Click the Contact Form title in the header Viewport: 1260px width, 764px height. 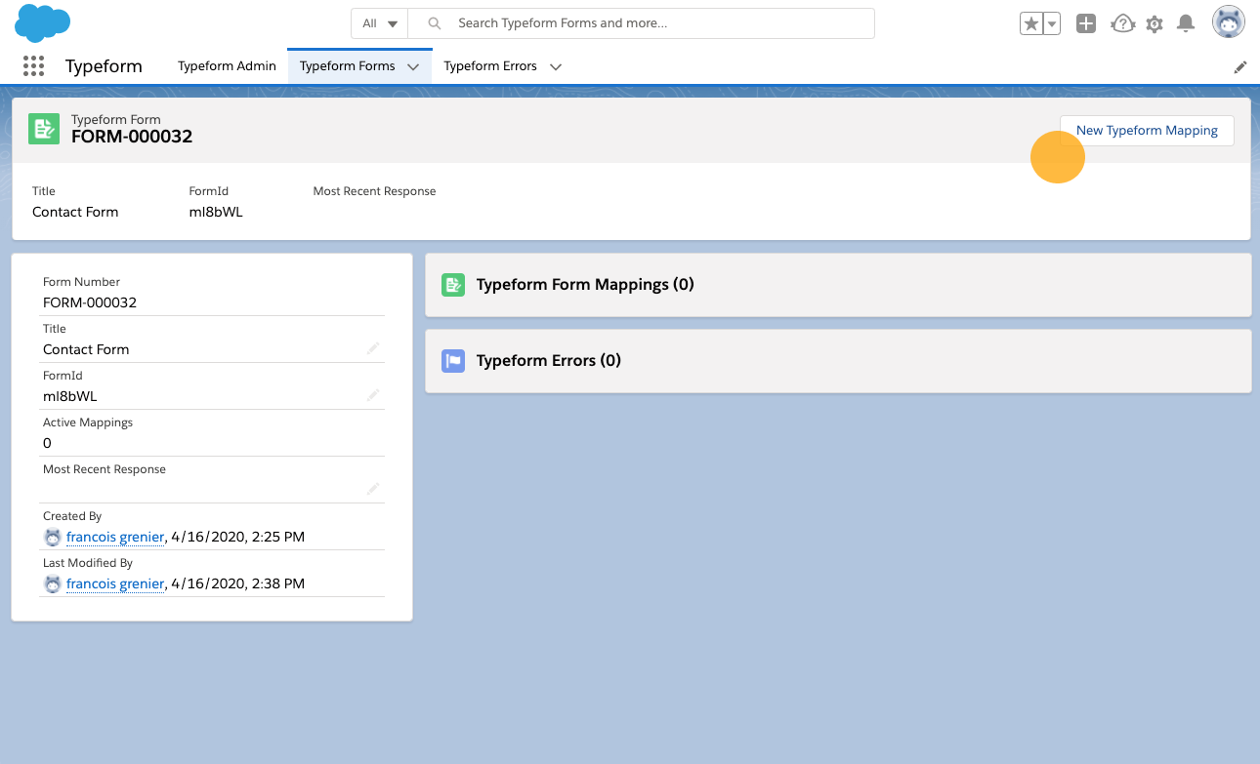75,212
